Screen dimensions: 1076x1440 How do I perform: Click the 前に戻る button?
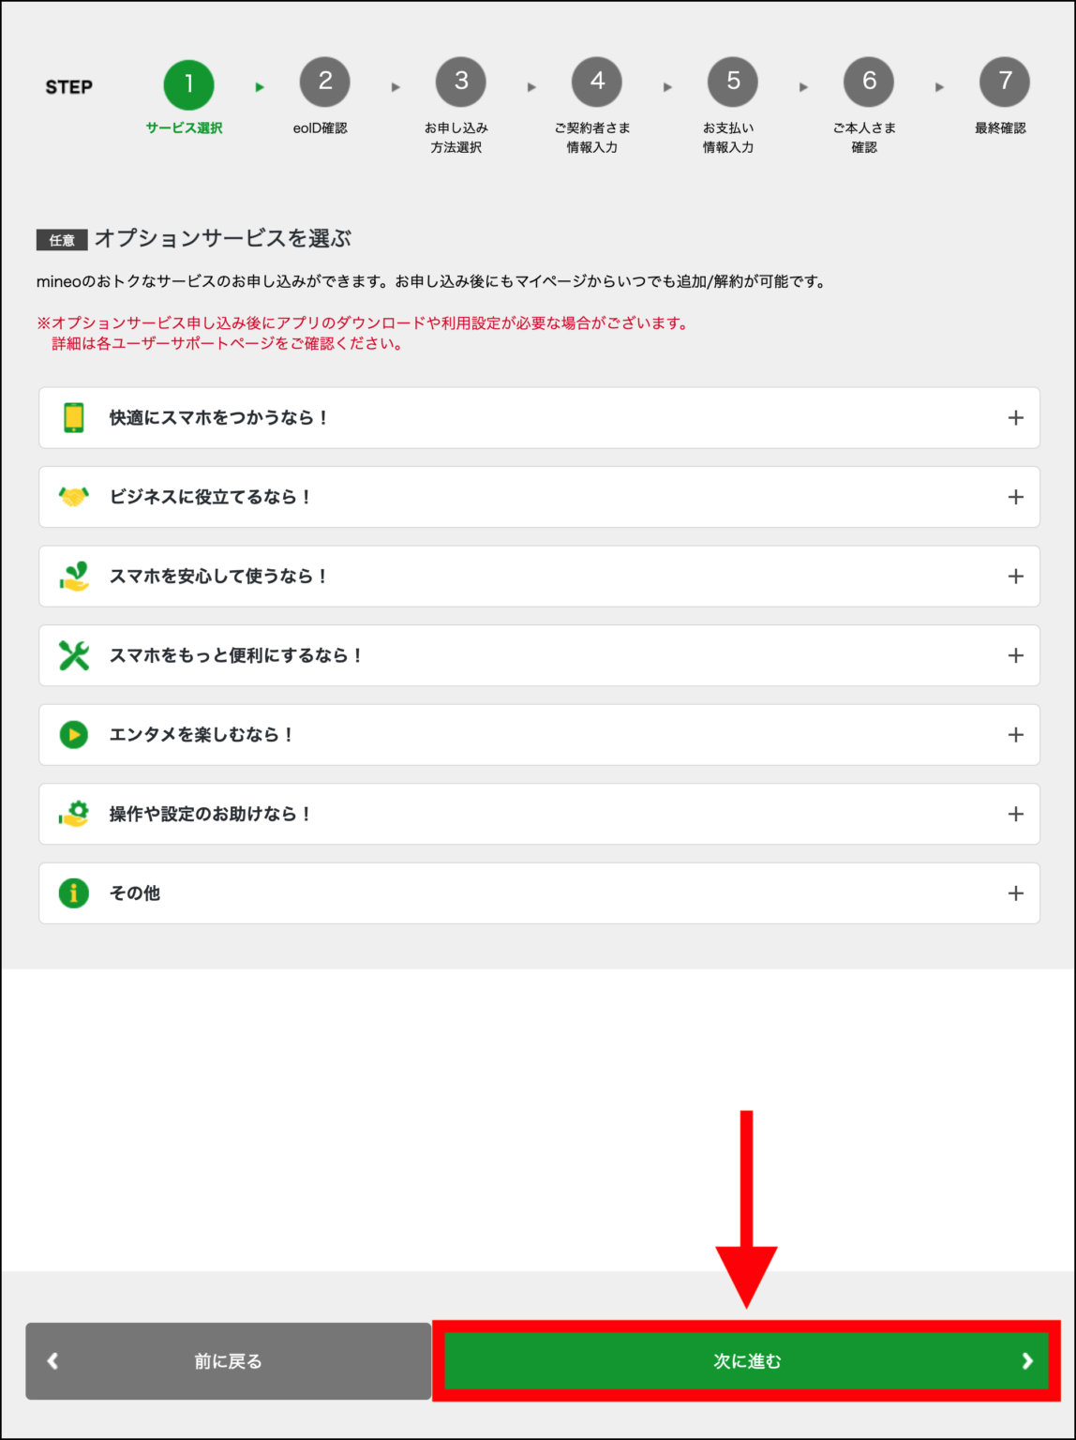228,1360
